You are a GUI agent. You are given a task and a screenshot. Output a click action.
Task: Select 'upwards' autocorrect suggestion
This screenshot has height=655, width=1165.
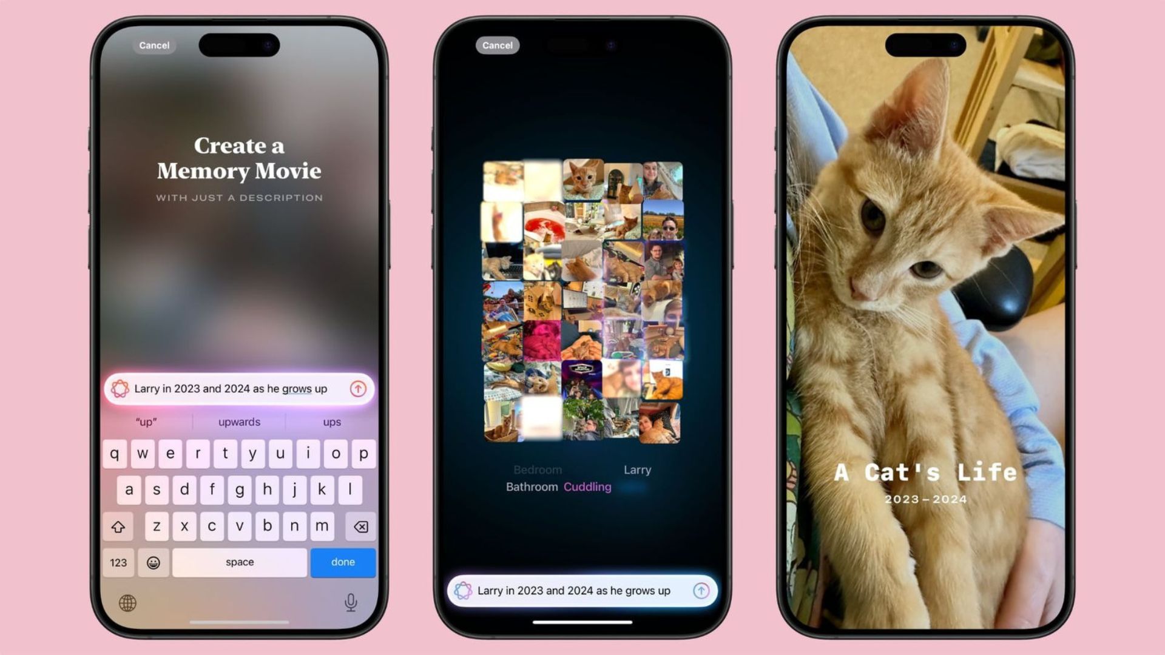tap(238, 422)
